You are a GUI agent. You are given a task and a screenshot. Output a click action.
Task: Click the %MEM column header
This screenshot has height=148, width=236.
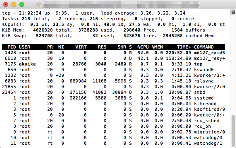tap(157, 47)
